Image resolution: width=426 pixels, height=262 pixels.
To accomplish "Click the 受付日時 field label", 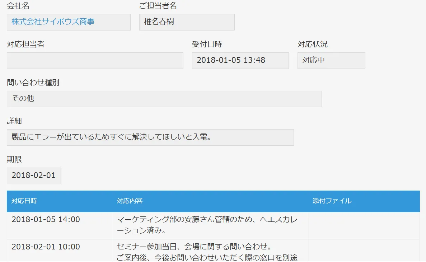I will click(207, 45).
